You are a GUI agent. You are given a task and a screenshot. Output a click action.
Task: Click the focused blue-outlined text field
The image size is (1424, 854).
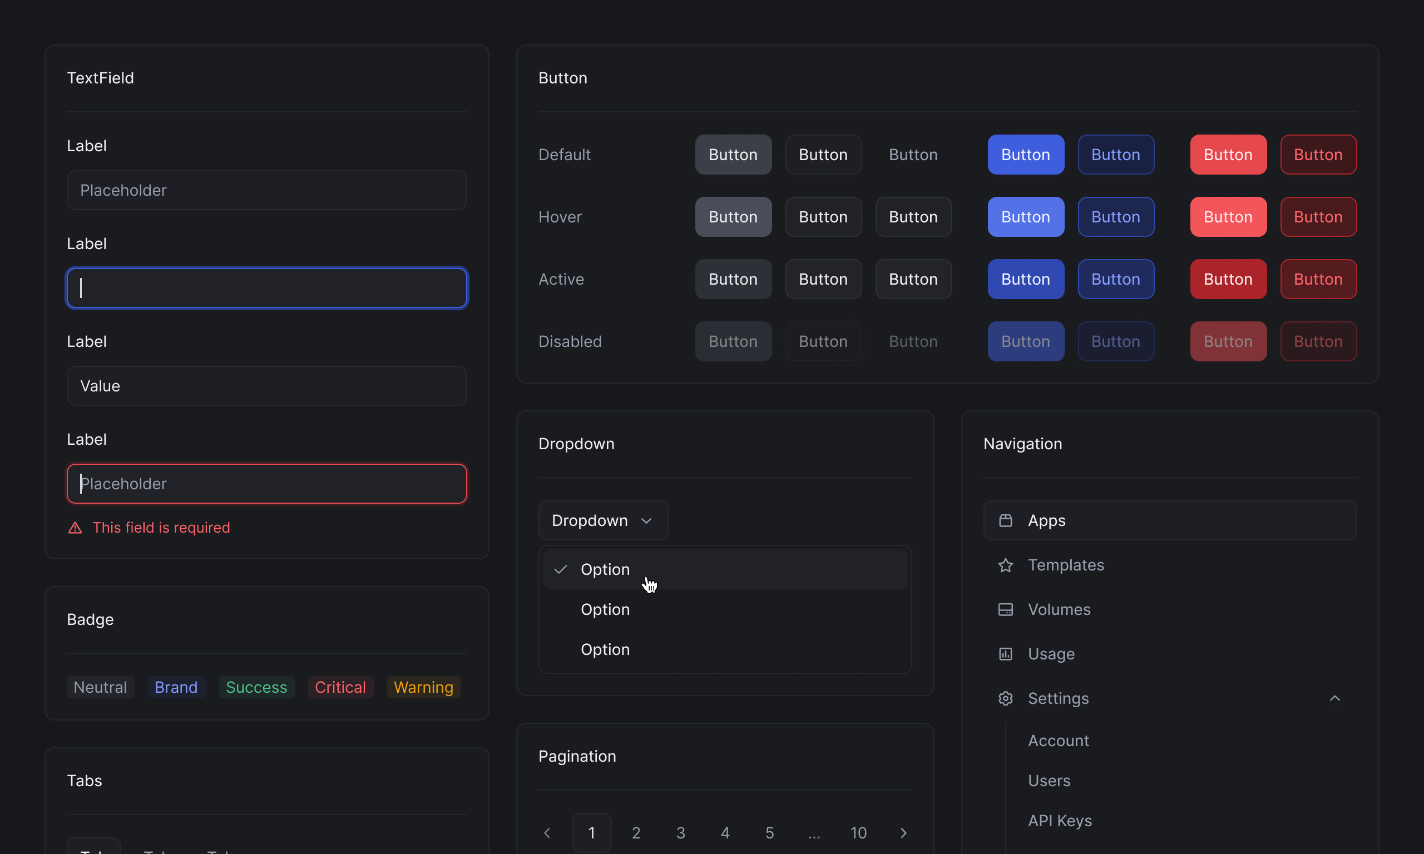coord(266,288)
